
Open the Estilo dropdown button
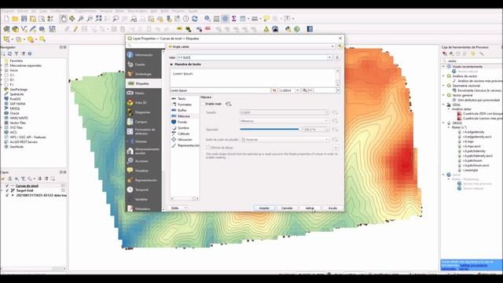tap(178, 208)
